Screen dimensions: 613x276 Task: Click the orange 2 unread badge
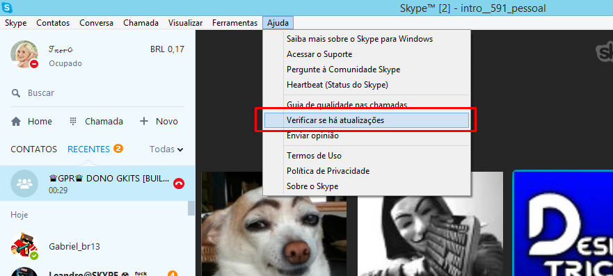(118, 149)
